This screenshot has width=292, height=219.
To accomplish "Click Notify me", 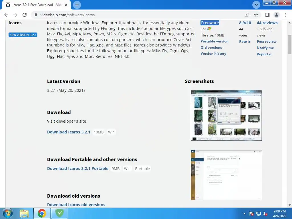I will tap(265, 48).
